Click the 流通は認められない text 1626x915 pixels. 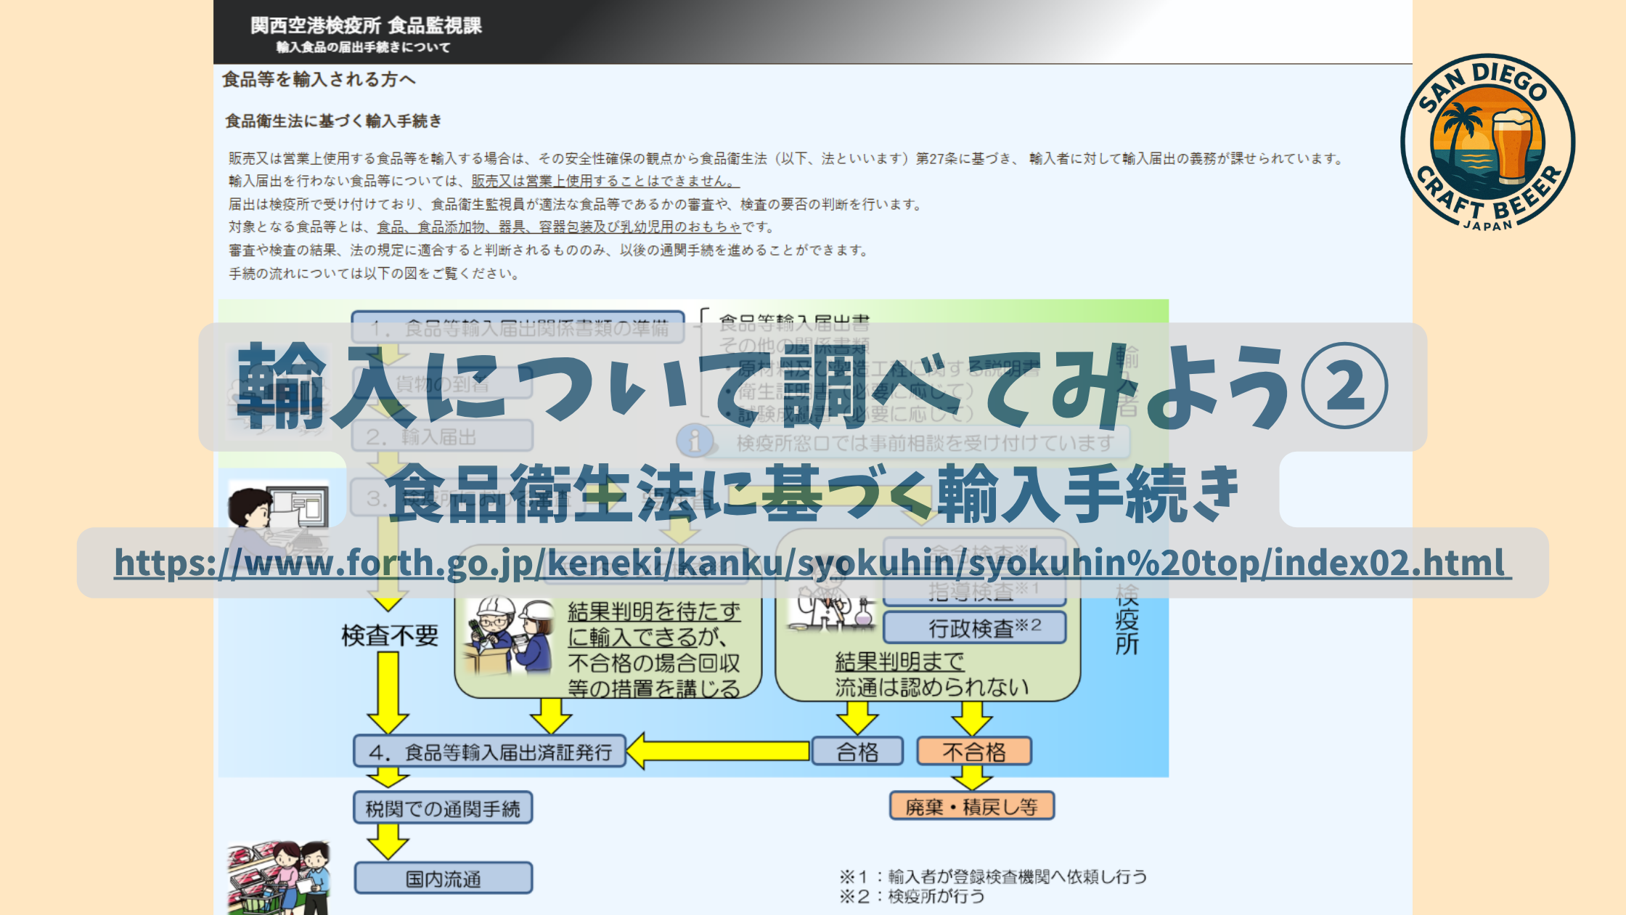coord(932,687)
